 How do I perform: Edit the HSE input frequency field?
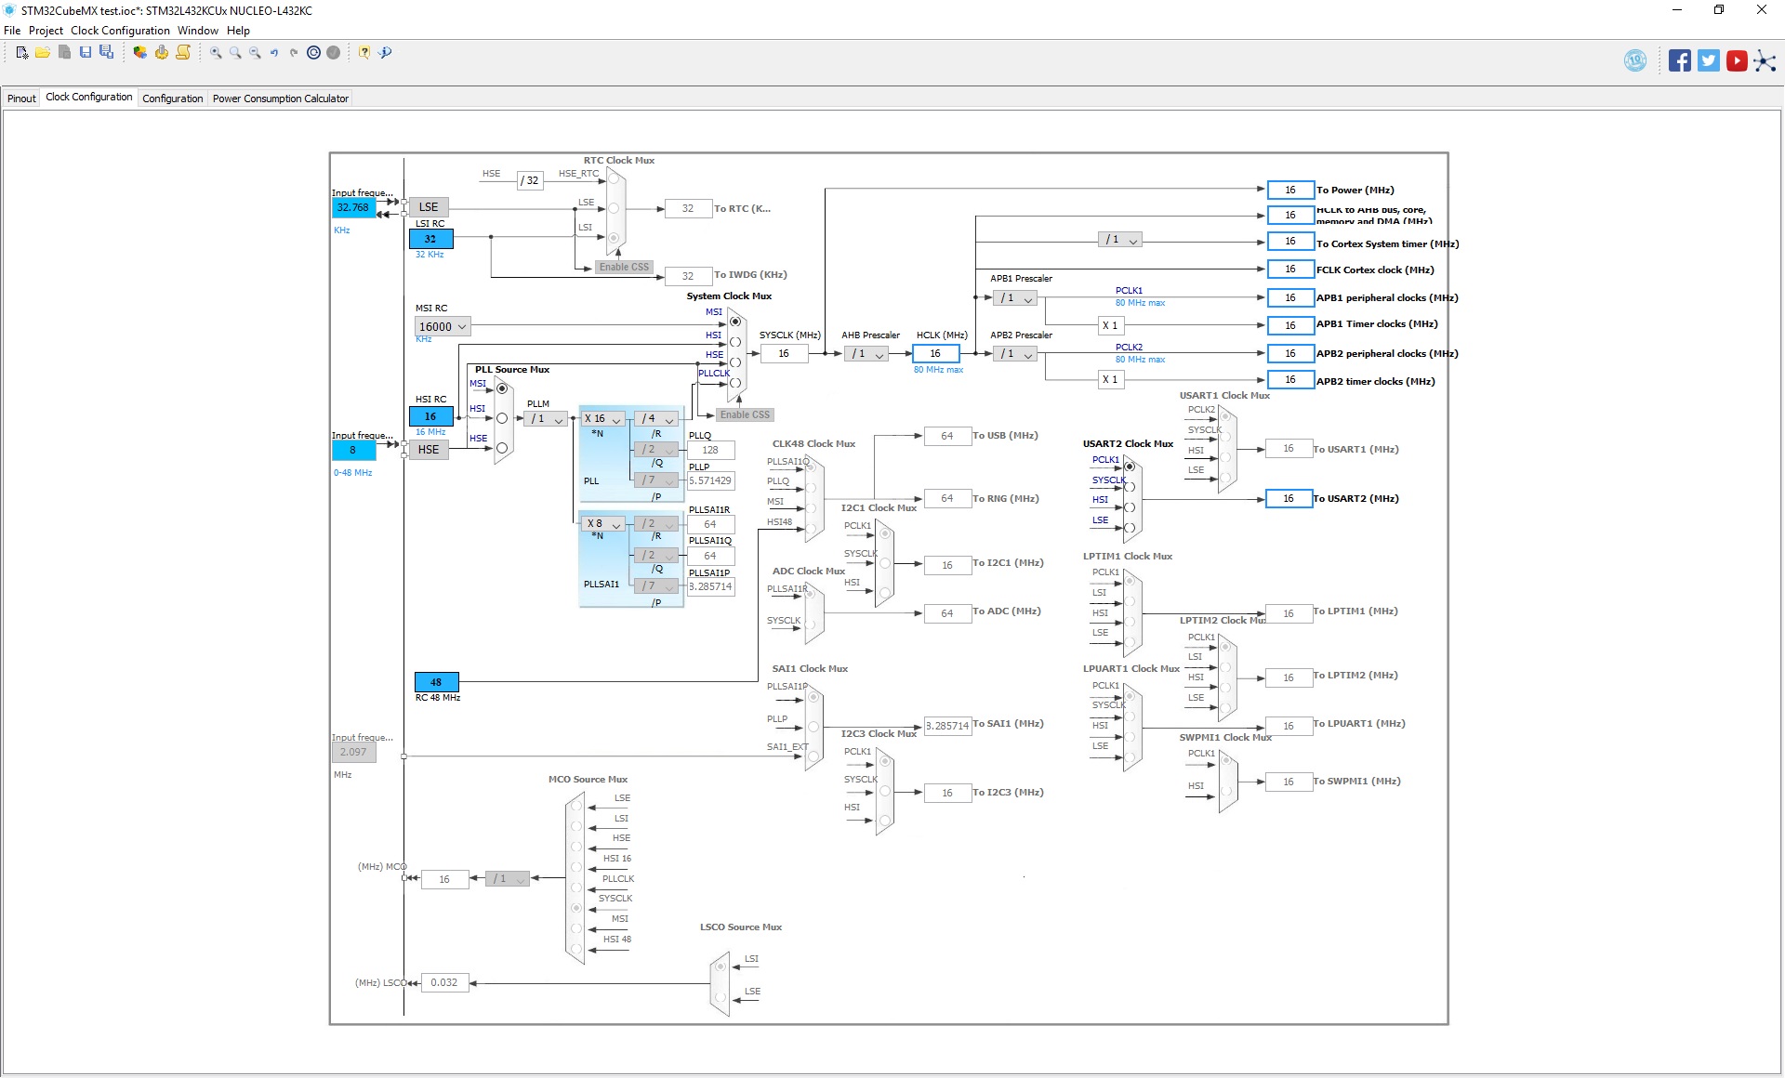click(353, 450)
